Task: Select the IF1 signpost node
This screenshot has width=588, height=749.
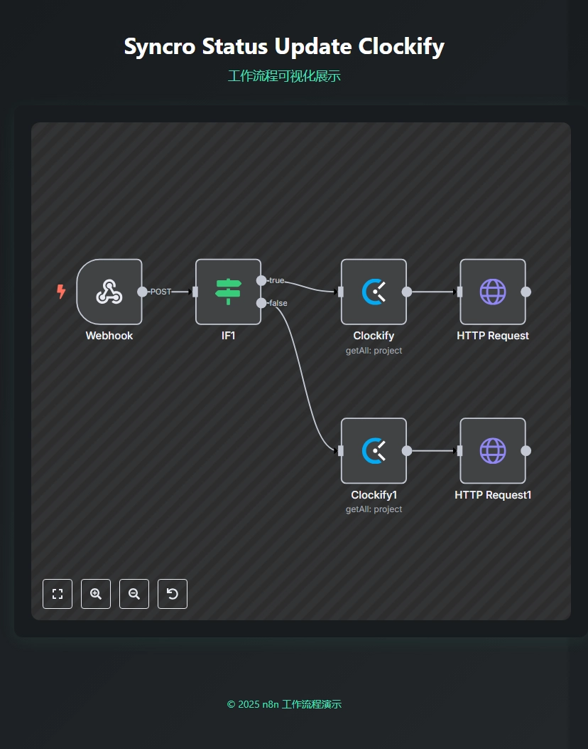Action: coord(228,292)
